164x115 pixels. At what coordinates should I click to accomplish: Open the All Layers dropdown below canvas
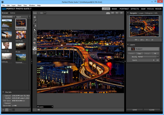click(x=45, y=107)
